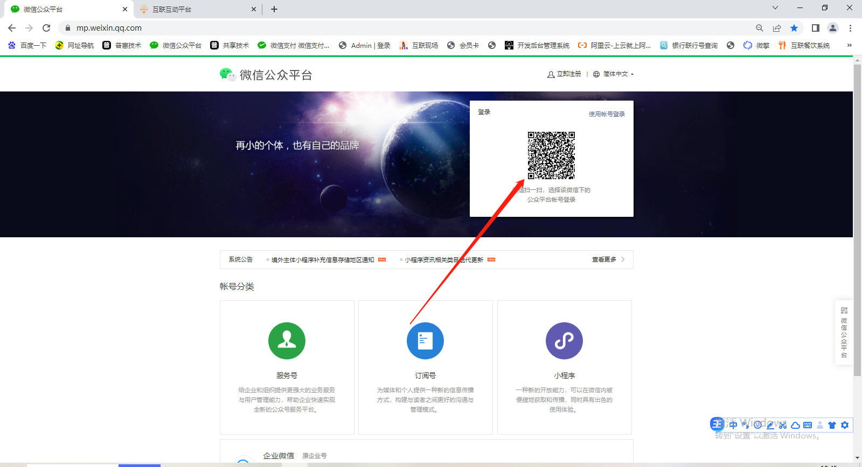Open the 百度一下 bookmark
This screenshot has width=862, height=467.
27,45
